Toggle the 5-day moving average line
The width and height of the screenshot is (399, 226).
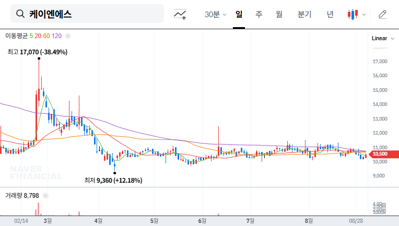point(31,36)
